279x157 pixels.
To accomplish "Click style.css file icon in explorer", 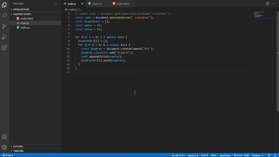I will (18, 27).
